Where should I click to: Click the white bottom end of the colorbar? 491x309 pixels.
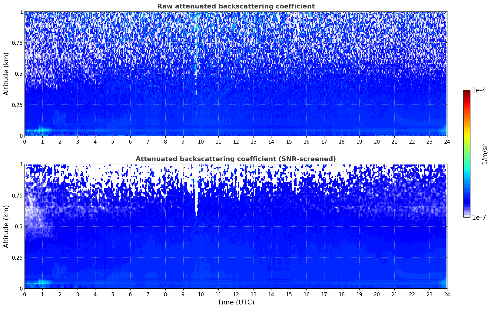[x=467, y=216]
